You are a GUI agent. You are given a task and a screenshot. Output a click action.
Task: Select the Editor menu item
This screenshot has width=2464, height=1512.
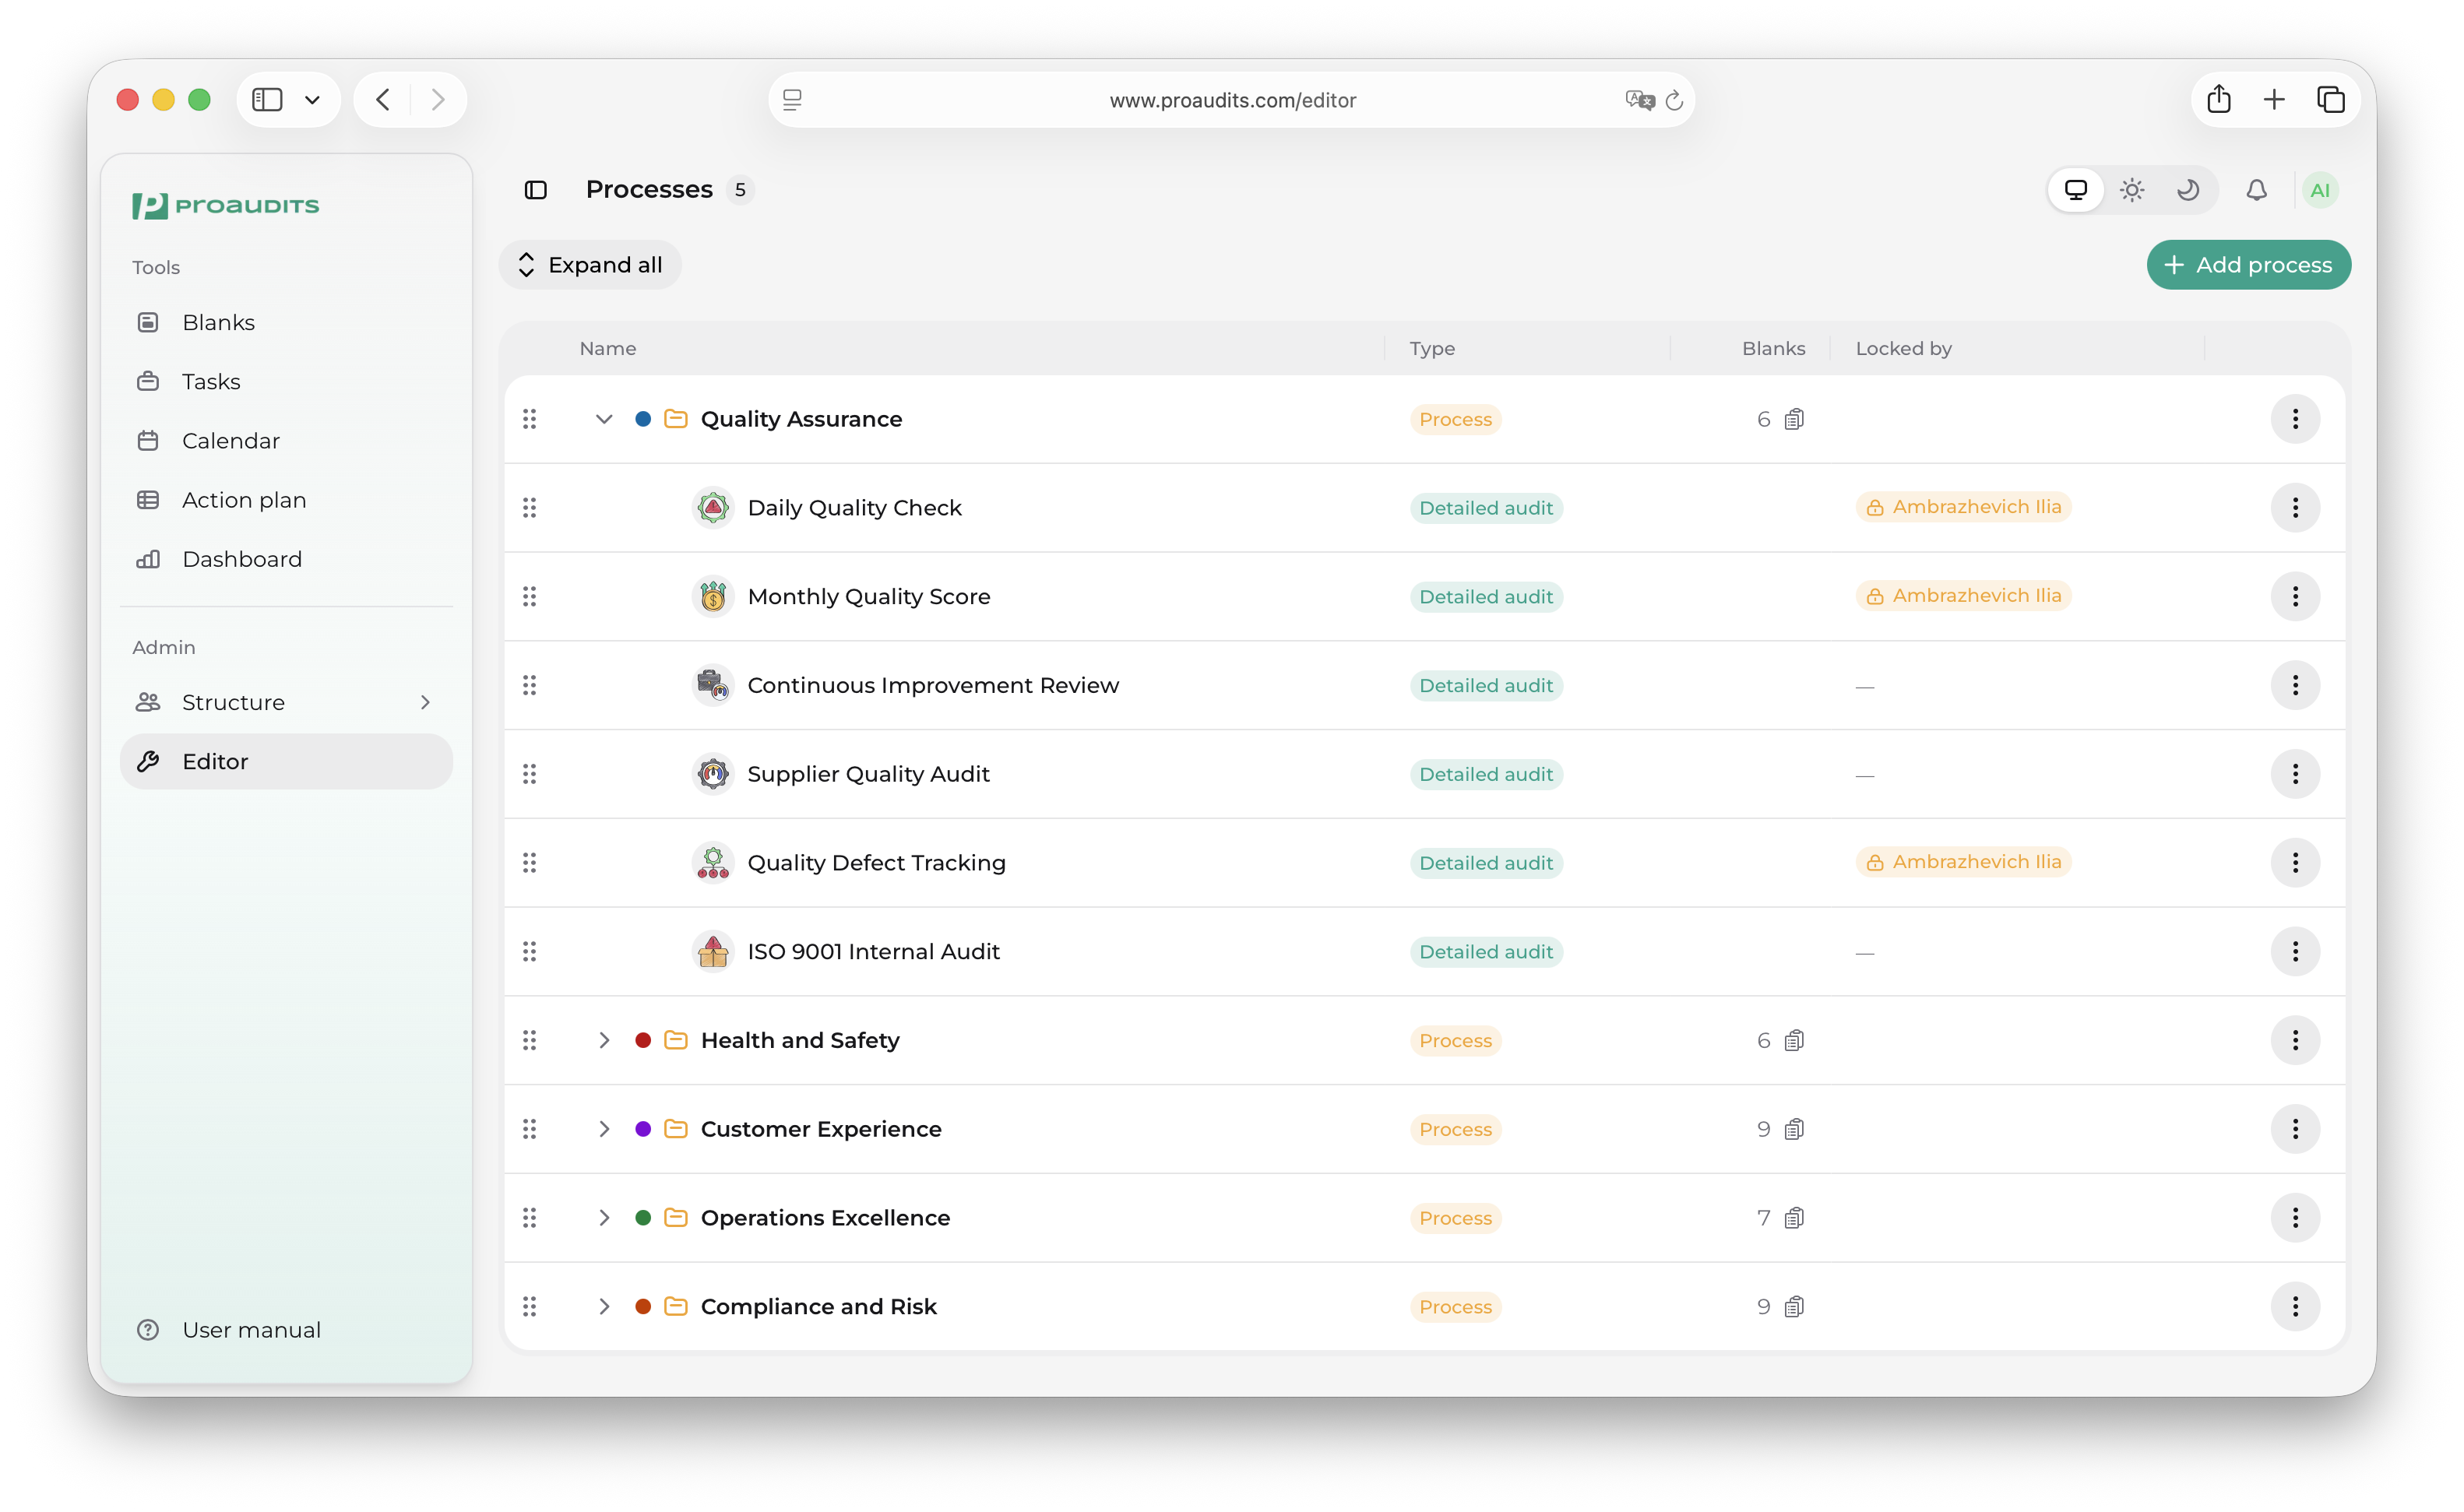pyautogui.click(x=285, y=761)
